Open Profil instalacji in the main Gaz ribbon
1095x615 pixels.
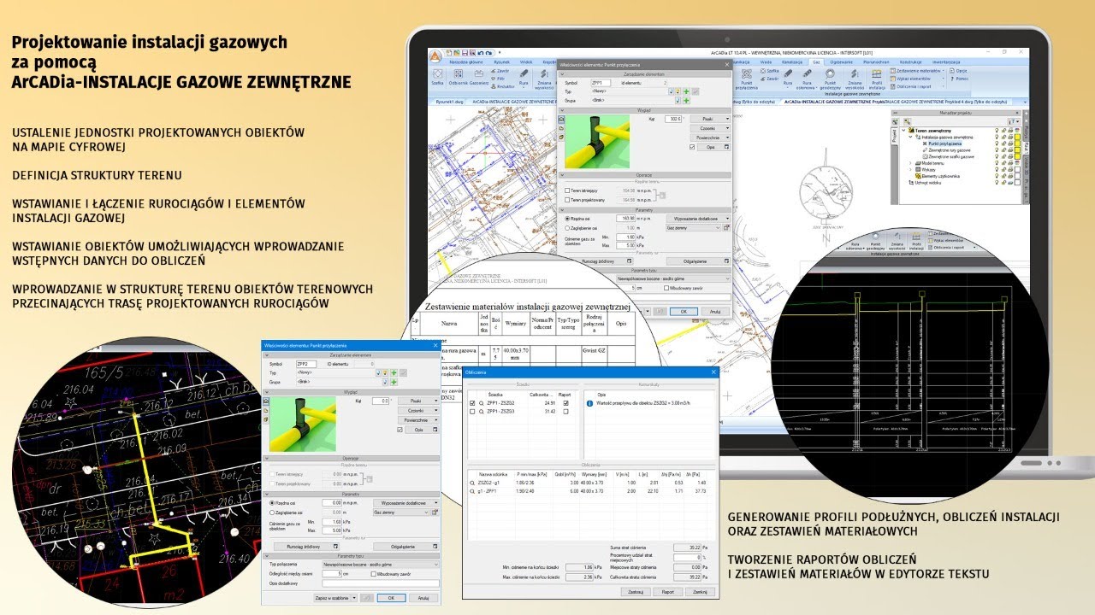pyautogui.click(x=877, y=79)
